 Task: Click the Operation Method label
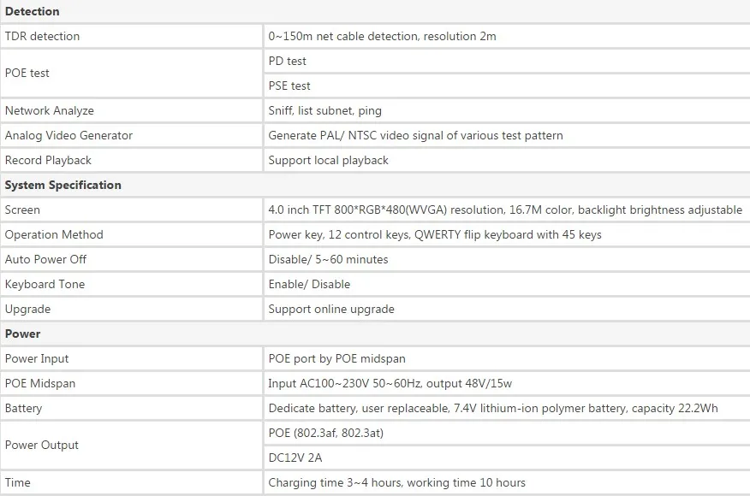(x=54, y=234)
